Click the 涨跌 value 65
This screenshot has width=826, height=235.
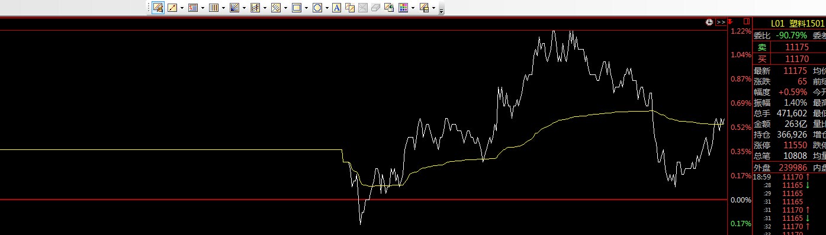click(802, 81)
